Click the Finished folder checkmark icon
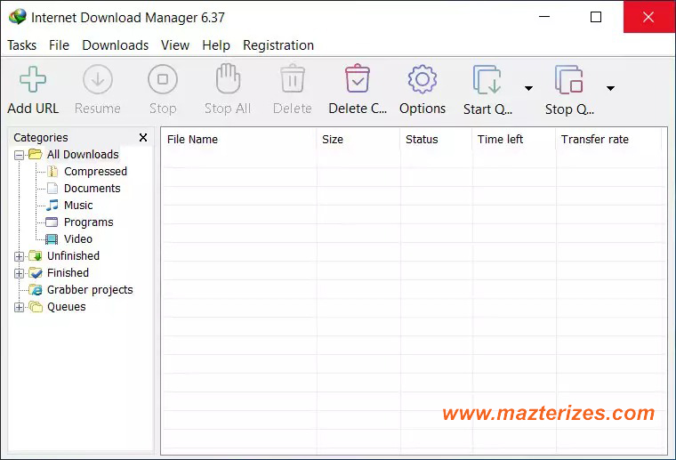 [x=36, y=273]
